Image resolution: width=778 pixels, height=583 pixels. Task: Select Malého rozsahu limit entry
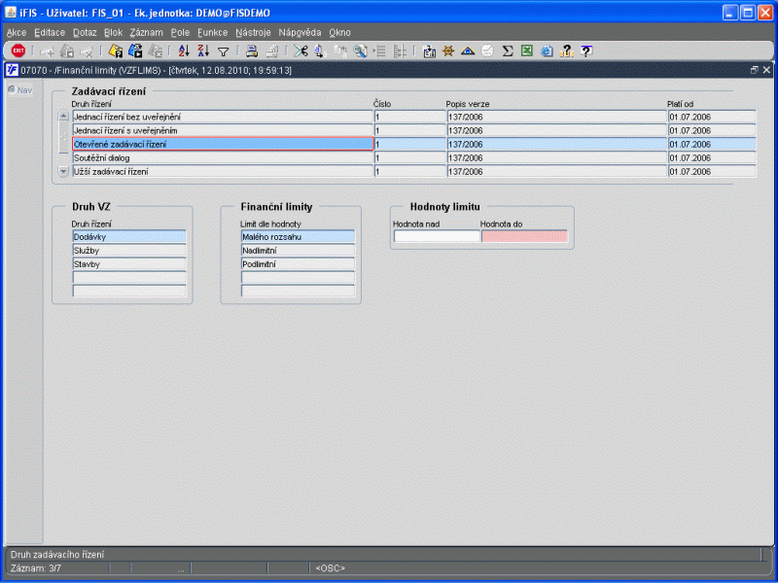coord(299,237)
